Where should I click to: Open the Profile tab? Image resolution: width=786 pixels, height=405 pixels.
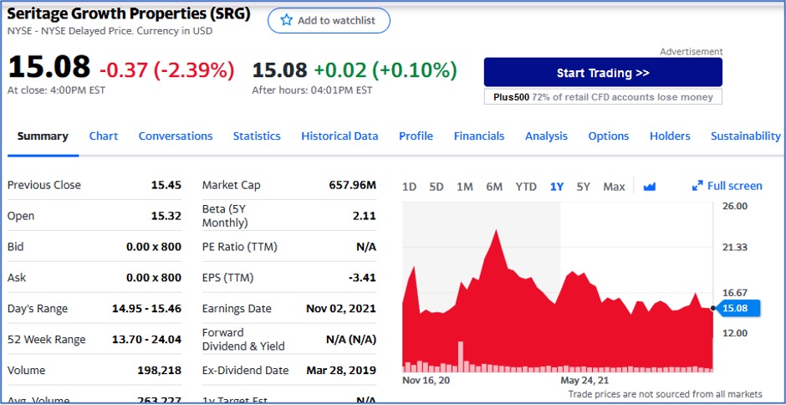click(x=416, y=136)
